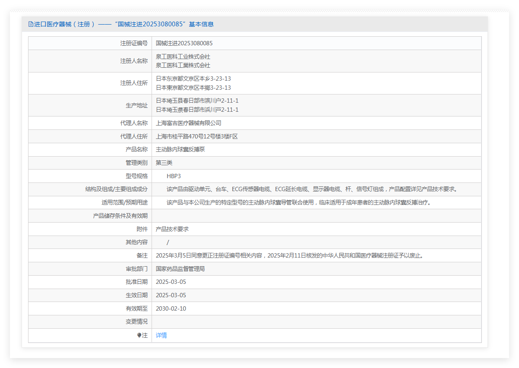The image size is (519, 368).
Task: Click the 产品储存条件及有效期 label
Action: click(x=120, y=216)
